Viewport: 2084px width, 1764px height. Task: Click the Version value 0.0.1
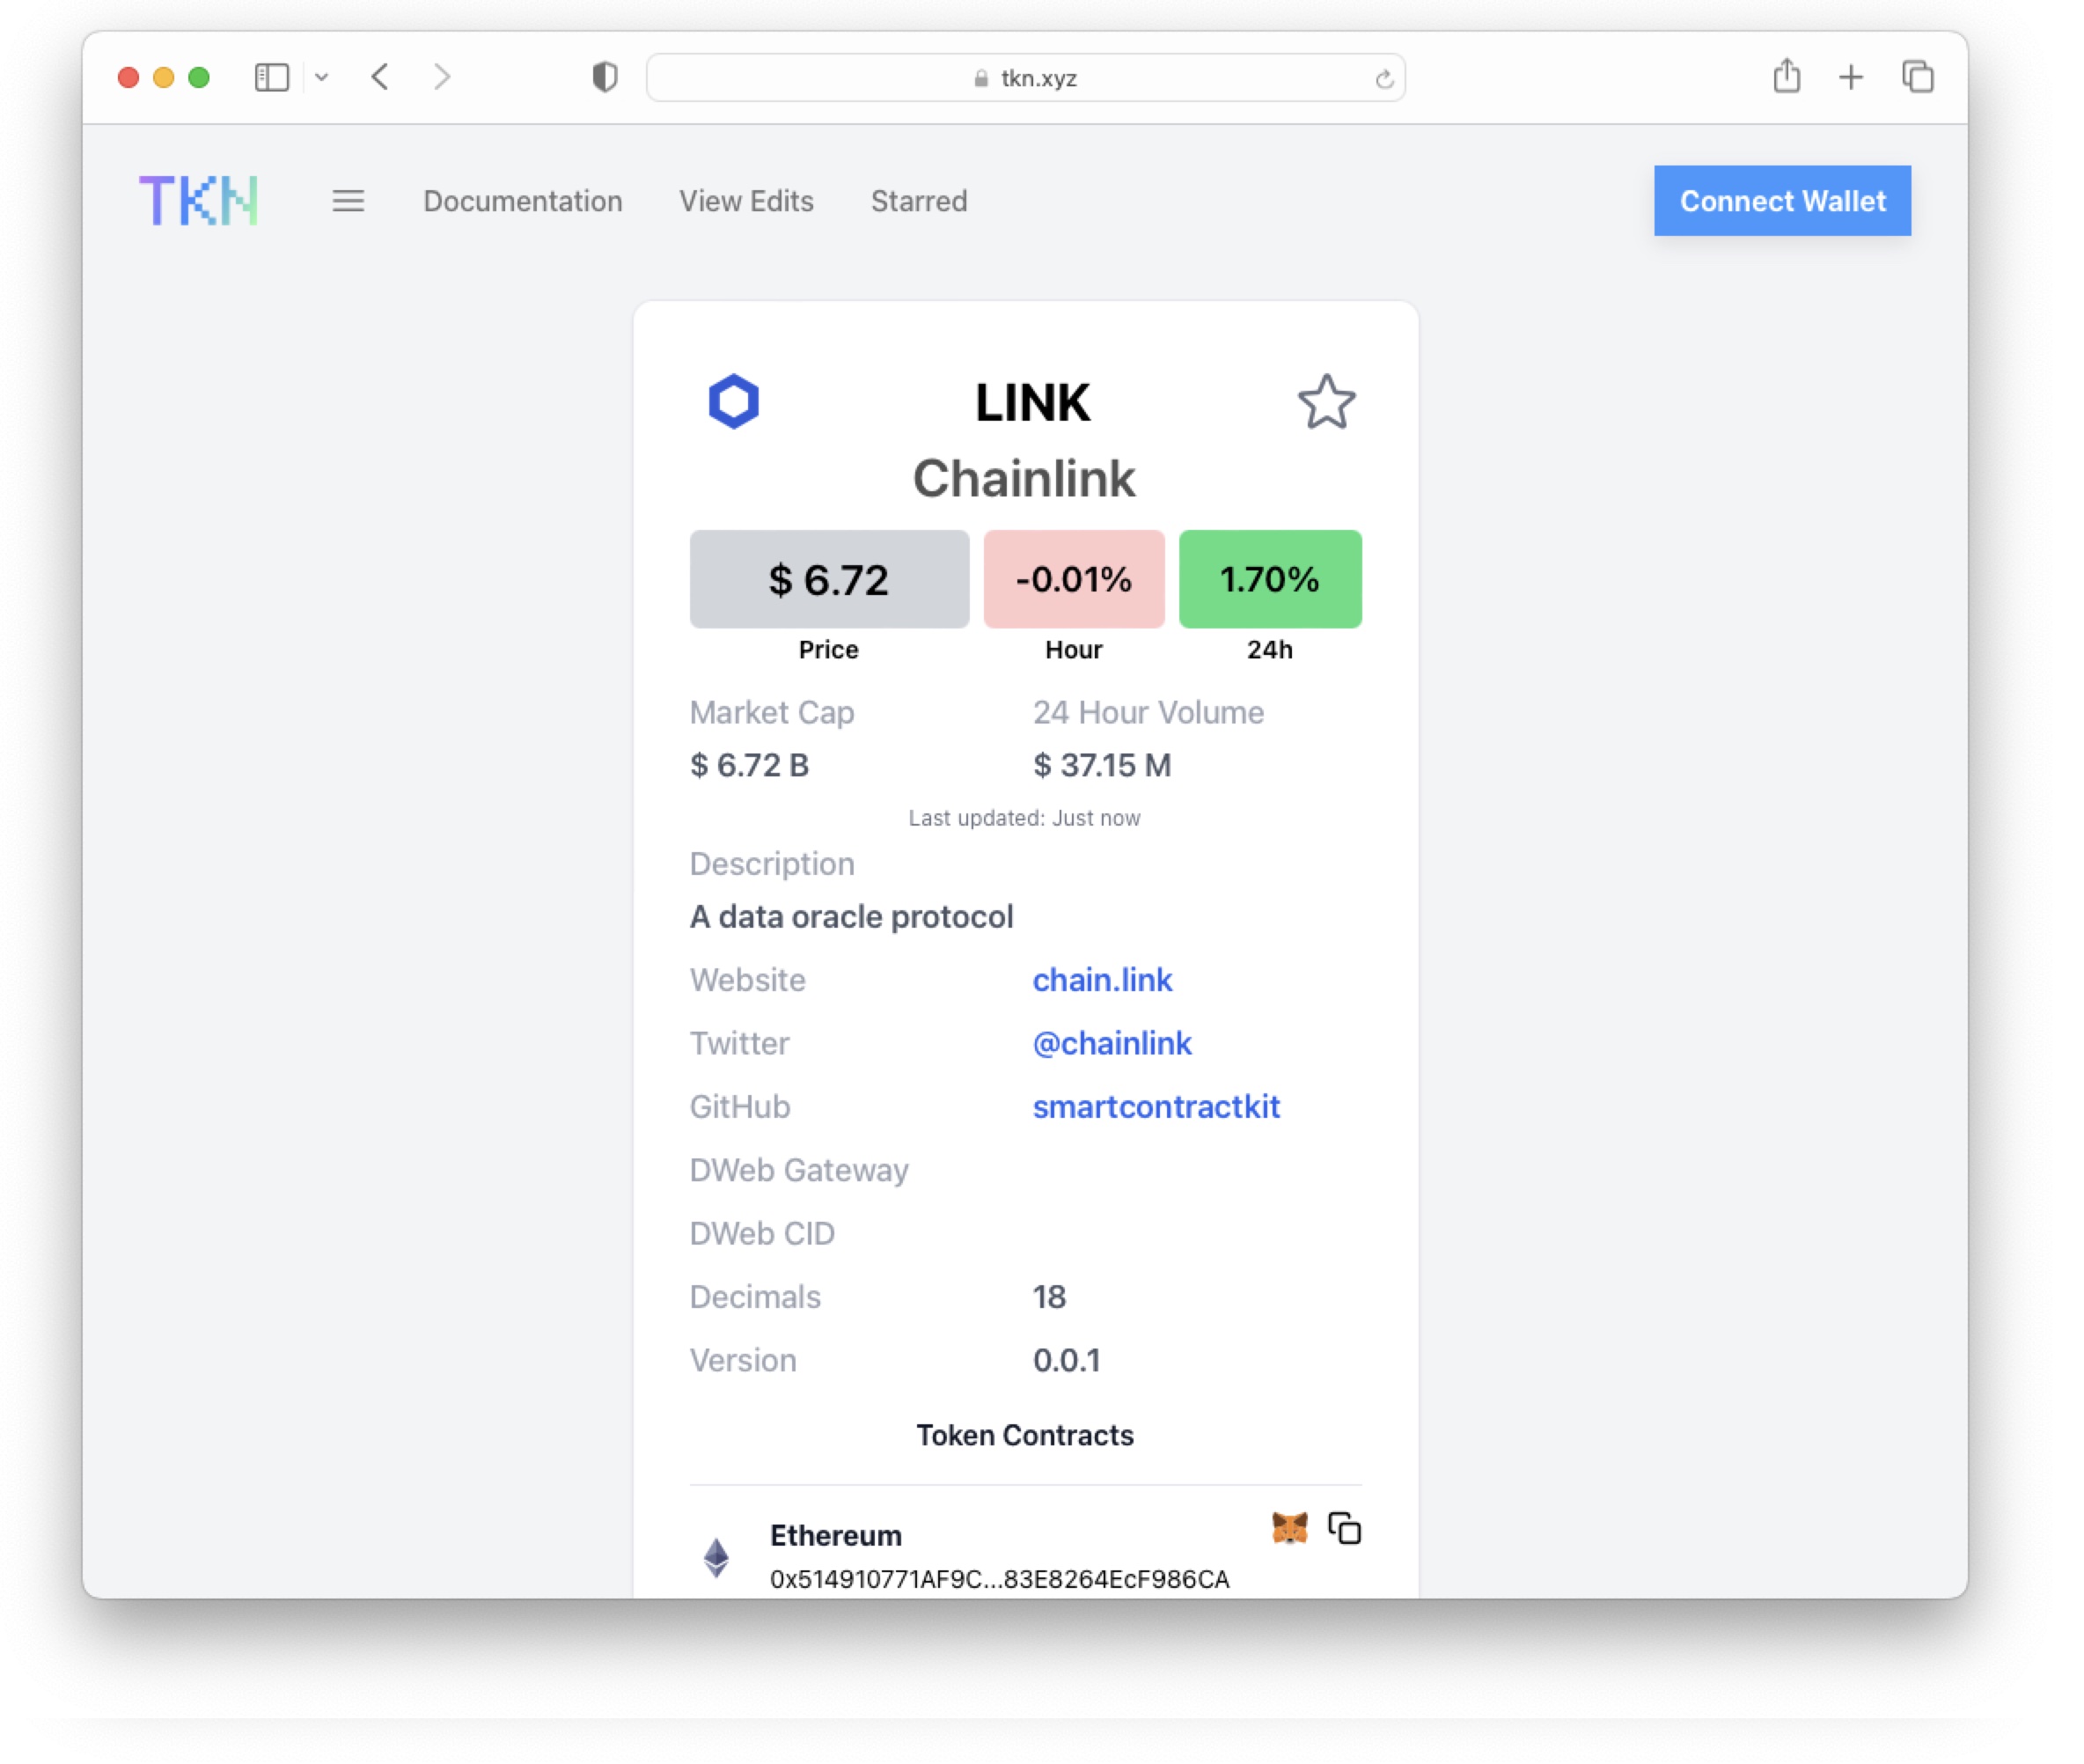[x=1066, y=1360]
